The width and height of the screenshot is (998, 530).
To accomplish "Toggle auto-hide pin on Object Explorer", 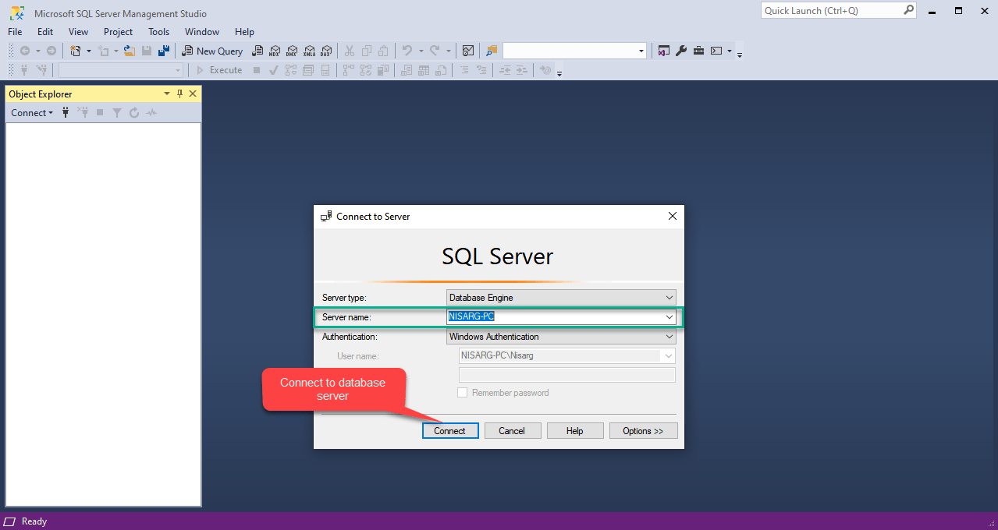I will pos(179,94).
